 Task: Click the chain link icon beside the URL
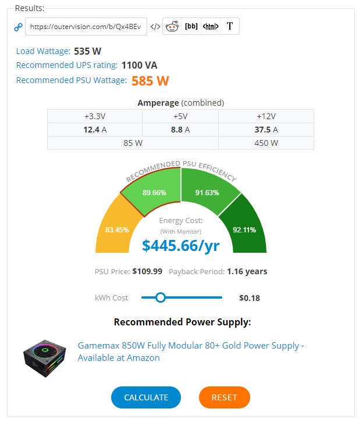[x=18, y=27]
